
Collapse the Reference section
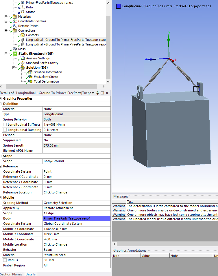1,166
